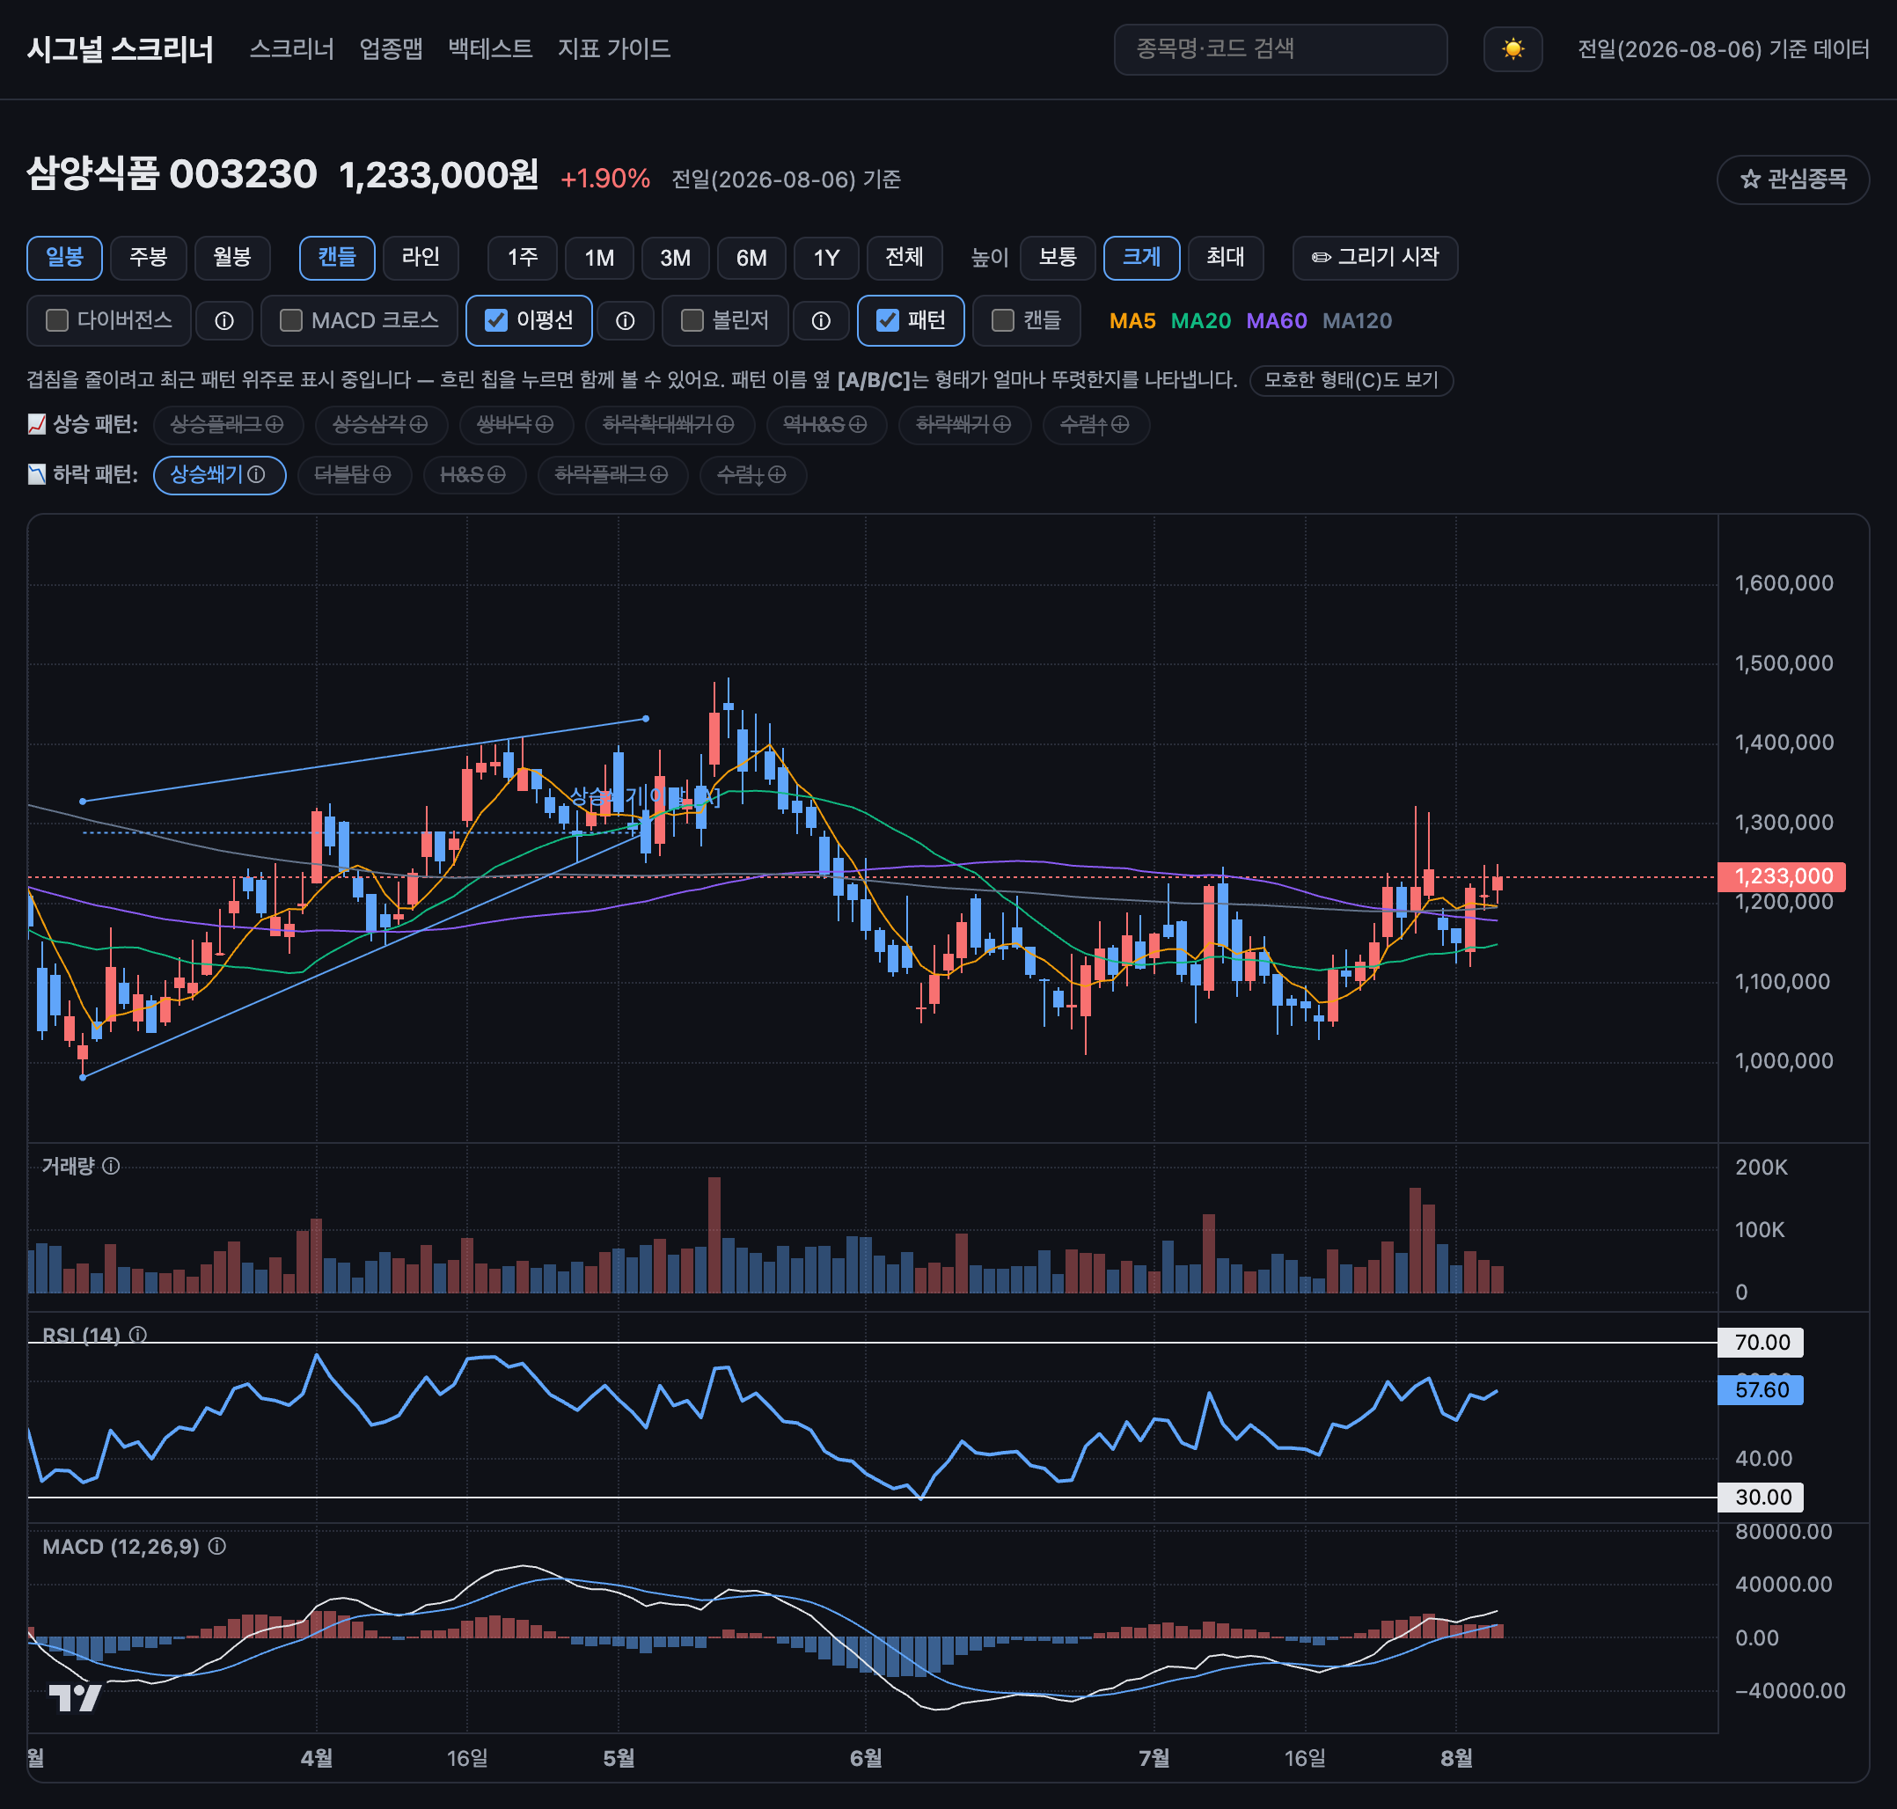Click the MA5 legend label

click(1132, 321)
